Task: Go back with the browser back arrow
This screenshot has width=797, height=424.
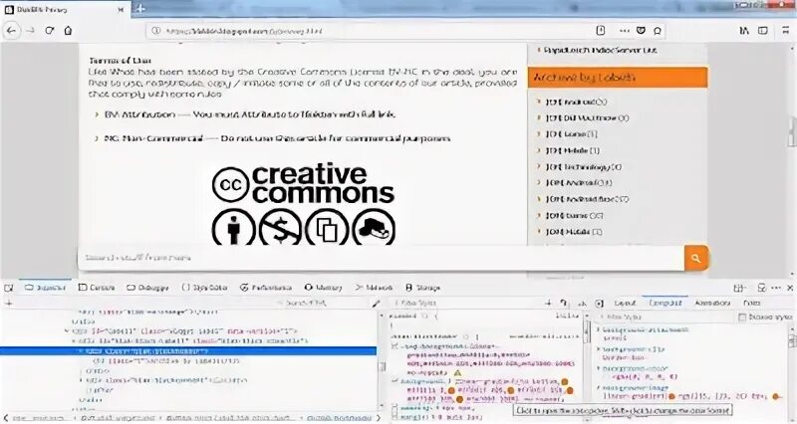Action: click(11, 31)
